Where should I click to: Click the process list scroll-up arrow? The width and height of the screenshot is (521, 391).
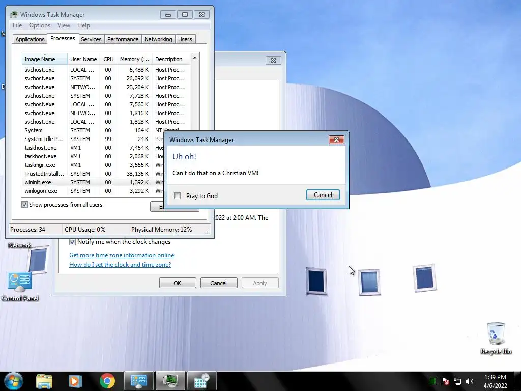coord(195,58)
